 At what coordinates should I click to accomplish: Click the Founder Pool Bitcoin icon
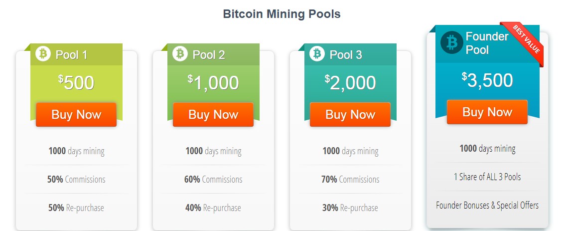[x=452, y=42]
